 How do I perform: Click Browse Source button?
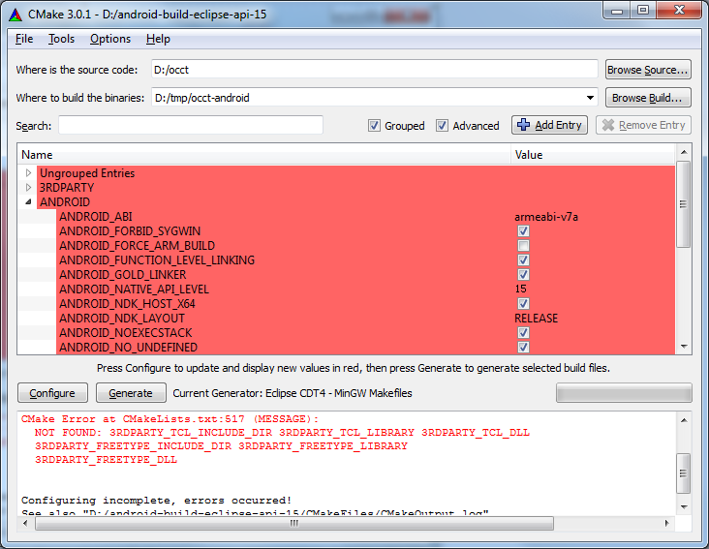point(648,70)
